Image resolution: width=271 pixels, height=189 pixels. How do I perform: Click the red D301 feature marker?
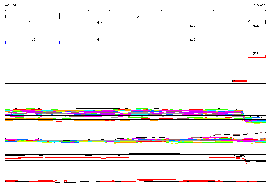click(x=239, y=81)
